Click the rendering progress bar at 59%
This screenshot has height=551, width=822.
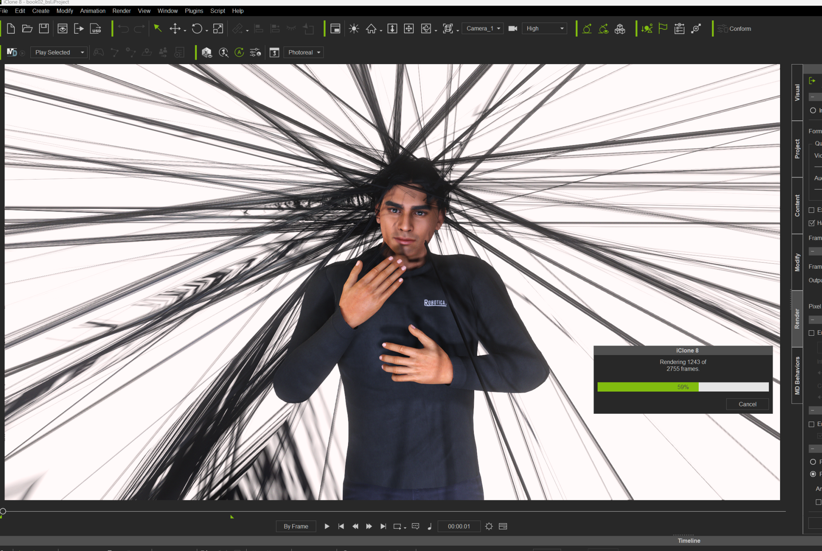(x=683, y=387)
